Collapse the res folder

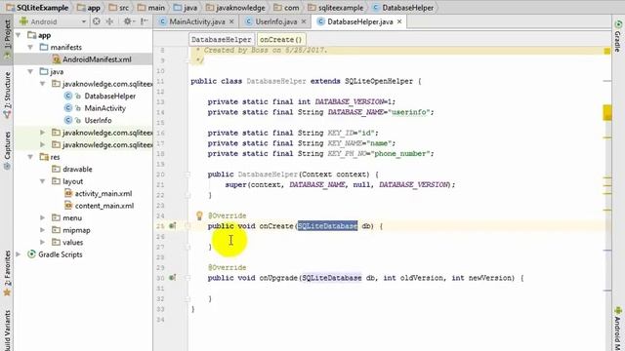(30, 157)
